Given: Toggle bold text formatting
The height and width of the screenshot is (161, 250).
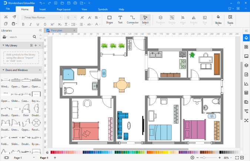Looking at the screenshot, I should [x=23, y=24].
